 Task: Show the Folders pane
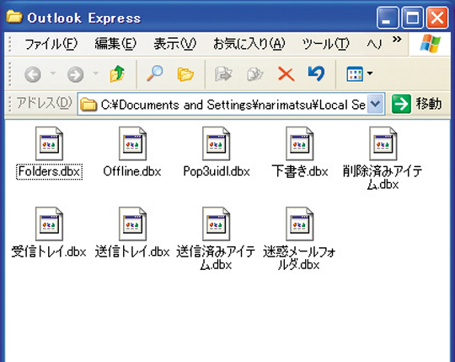[185, 74]
